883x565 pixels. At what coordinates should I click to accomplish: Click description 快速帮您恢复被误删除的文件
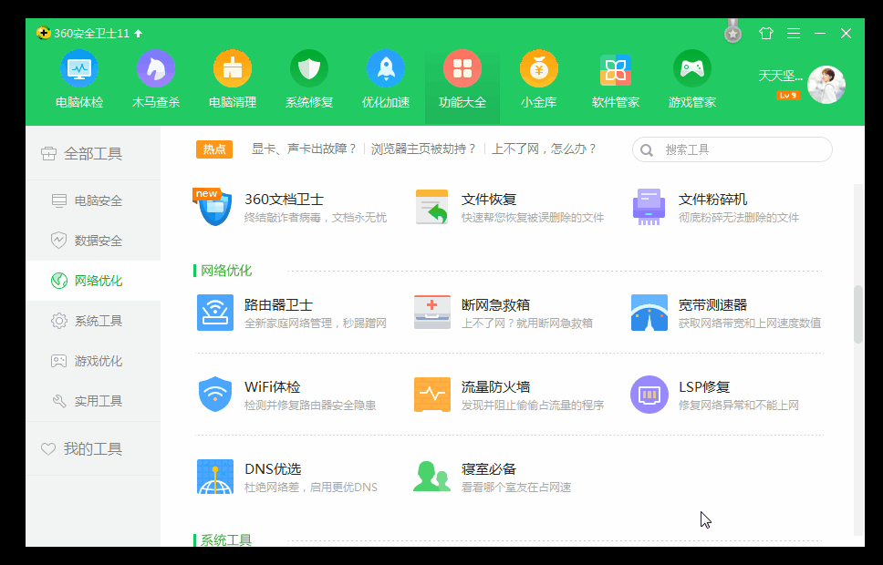[532, 217]
